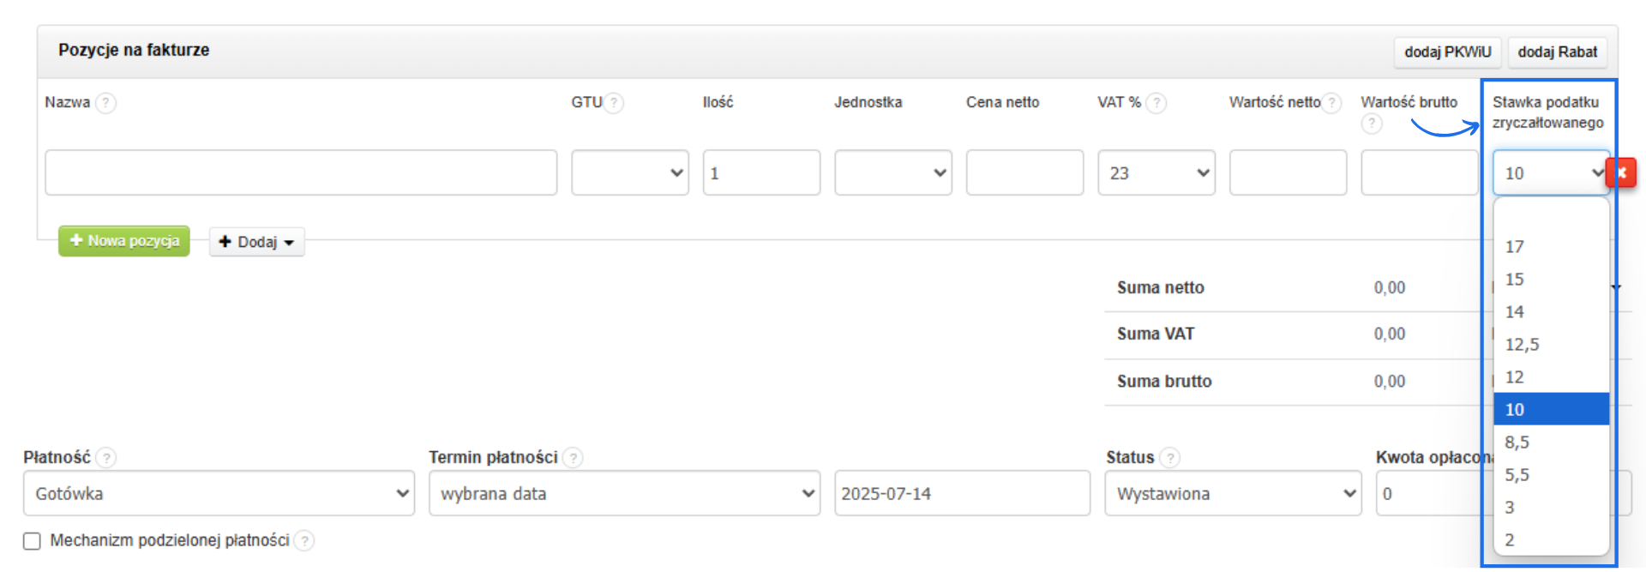
Task: Enable Mechanizm podzielonej płatności checkbox
Action: click(33, 541)
